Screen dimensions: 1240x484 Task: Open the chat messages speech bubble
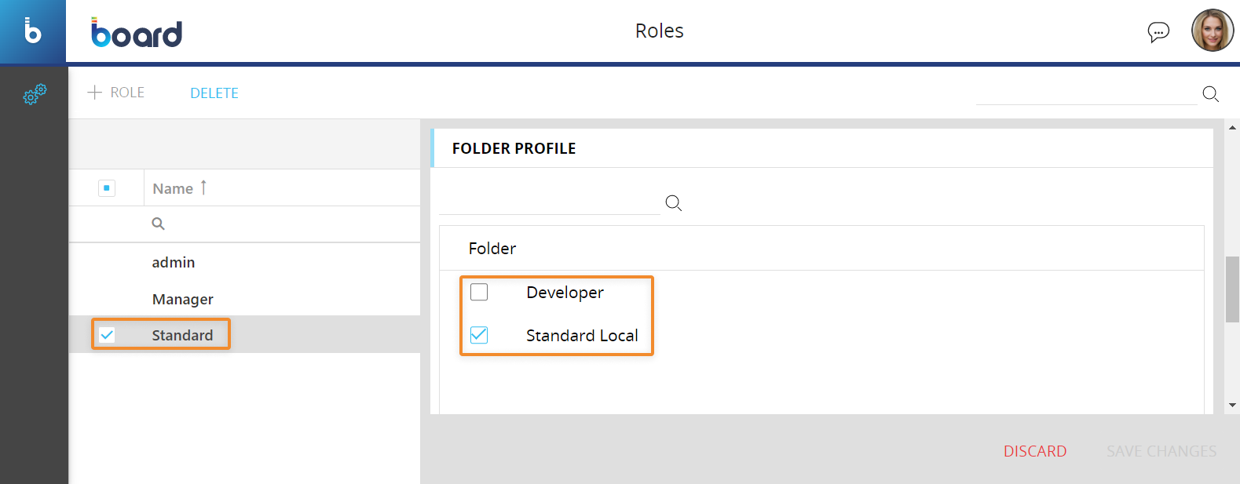1158,31
